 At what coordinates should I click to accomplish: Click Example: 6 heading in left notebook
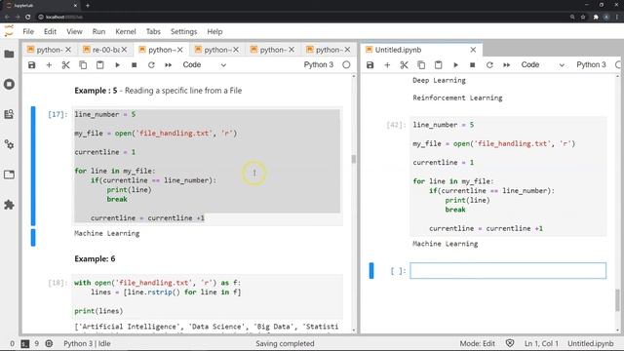95,259
